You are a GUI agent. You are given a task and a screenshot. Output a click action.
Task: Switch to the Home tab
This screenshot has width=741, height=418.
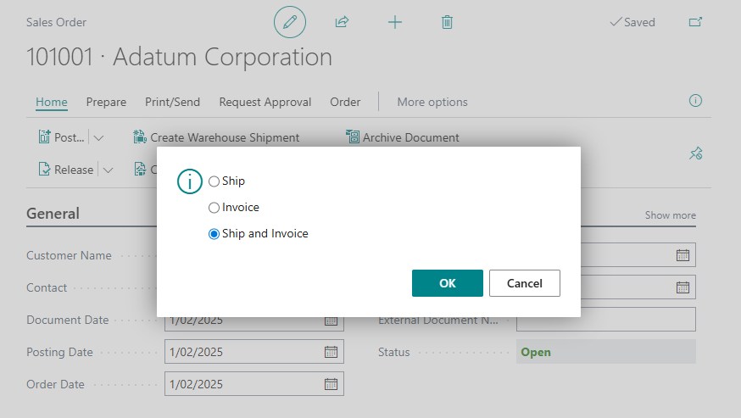[x=52, y=102]
